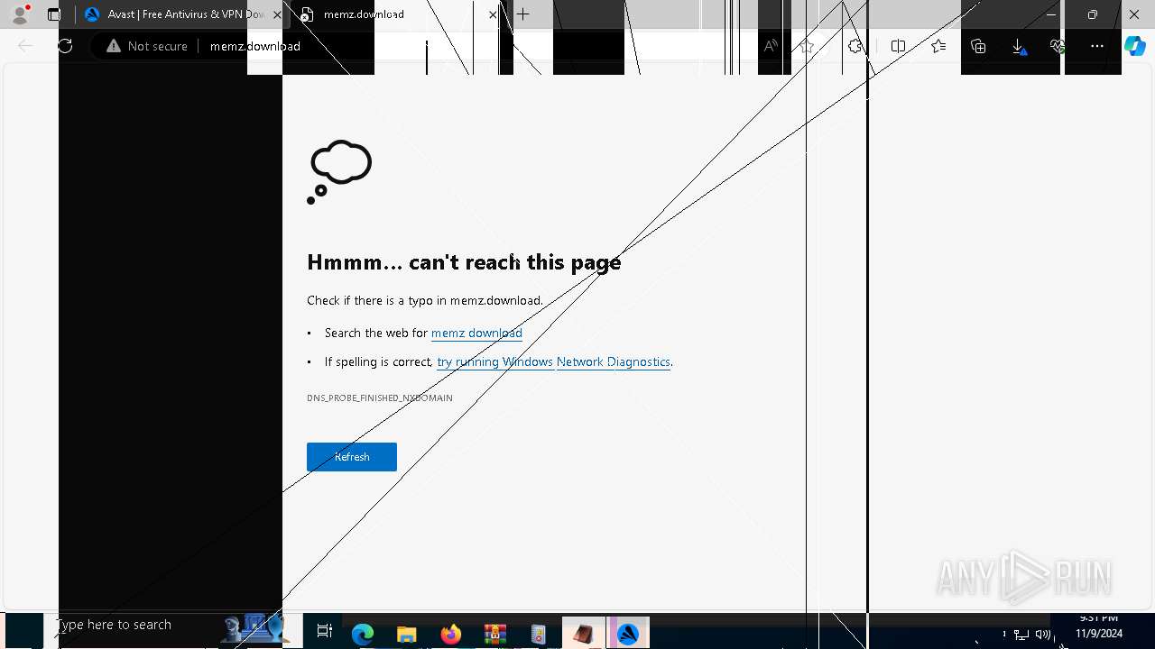
Task: Run Windows Network Diagnostics link
Action: coord(553,361)
